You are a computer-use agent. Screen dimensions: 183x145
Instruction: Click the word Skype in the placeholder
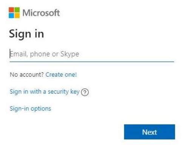[x=70, y=54]
